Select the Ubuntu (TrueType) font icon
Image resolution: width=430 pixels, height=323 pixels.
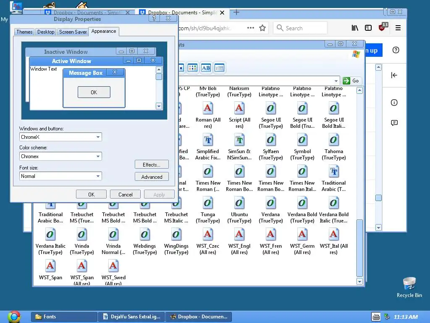(x=239, y=203)
